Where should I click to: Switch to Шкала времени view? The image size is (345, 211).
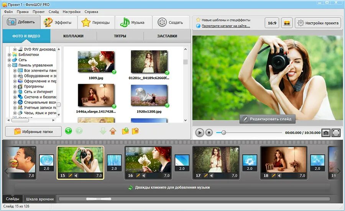40,199
